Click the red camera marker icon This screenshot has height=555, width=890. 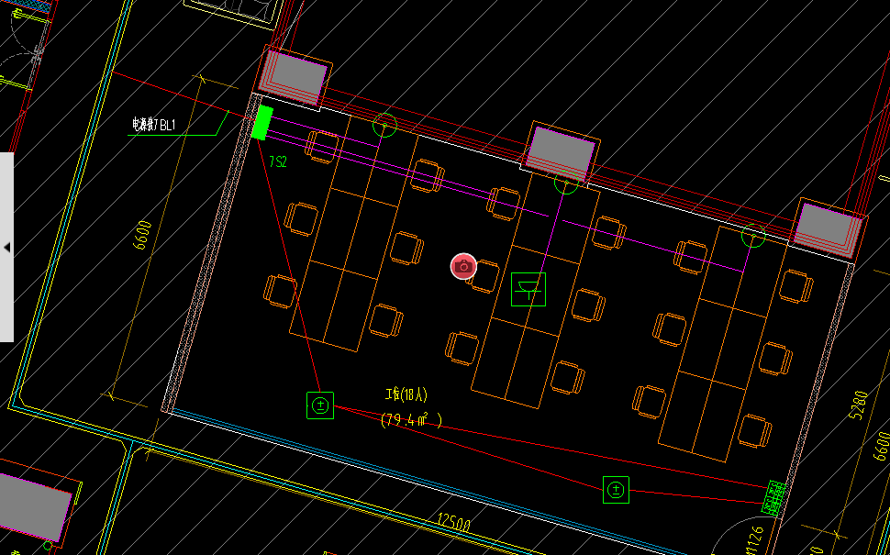[x=463, y=266]
